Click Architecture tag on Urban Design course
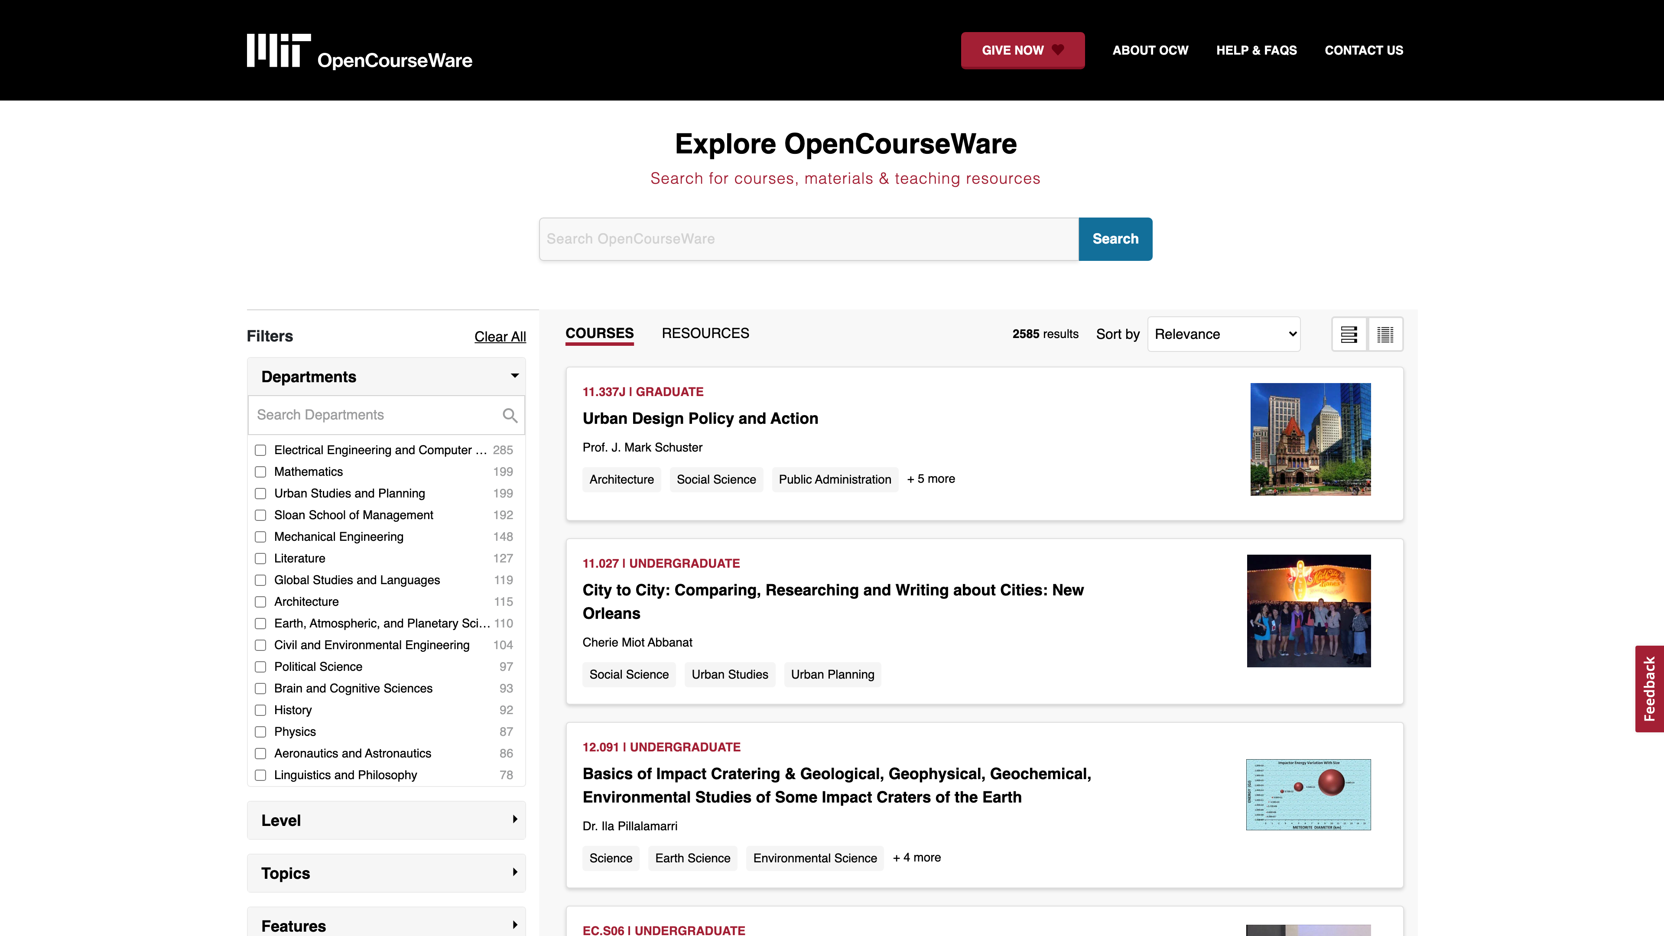Viewport: 1664px width, 936px height. pyautogui.click(x=621, y=479)
